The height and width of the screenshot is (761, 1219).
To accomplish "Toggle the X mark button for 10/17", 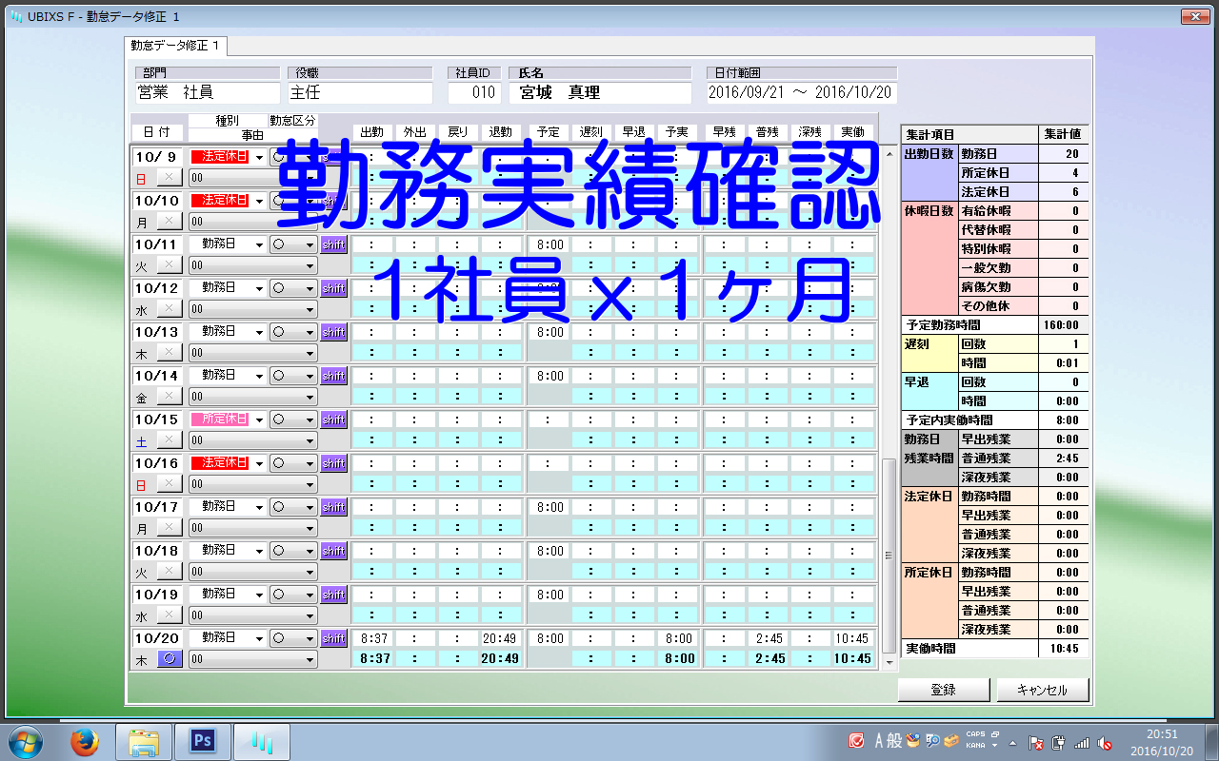I will click(x=170, y=528).
